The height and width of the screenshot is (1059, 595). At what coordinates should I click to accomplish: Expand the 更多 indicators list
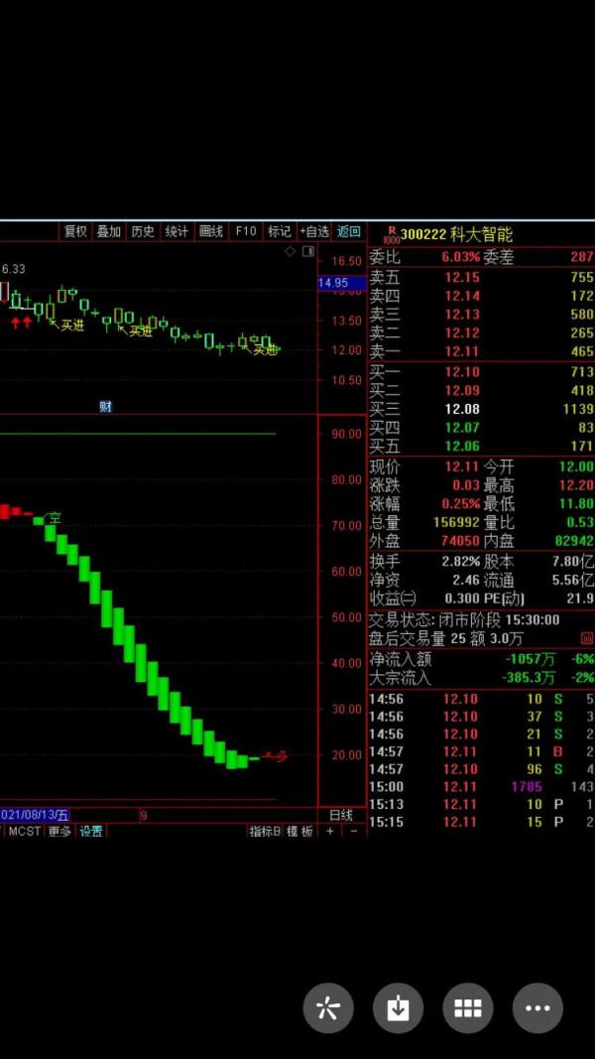pyautogui.click(x=59, y=832)
